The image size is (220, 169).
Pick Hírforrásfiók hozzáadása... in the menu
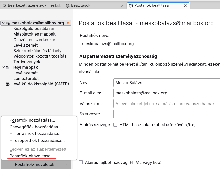tap(35, 134)
